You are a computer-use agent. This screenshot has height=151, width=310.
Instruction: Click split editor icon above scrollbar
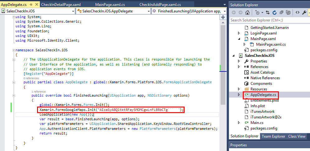[223, 17]
